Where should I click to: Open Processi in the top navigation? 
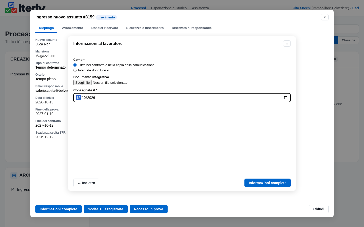click(x=138, y=8)
